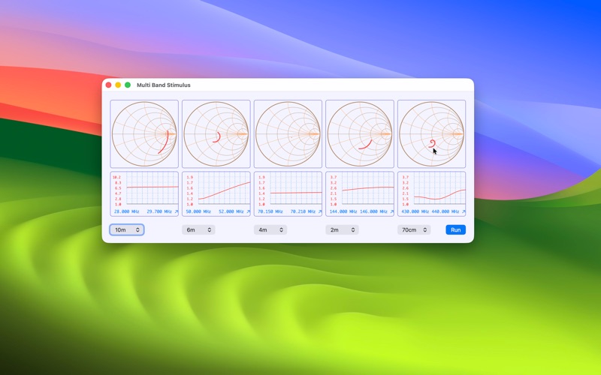Click the 70.150 MHz start frequency
This screenshot has height=375, width=601.
point(270,211)
